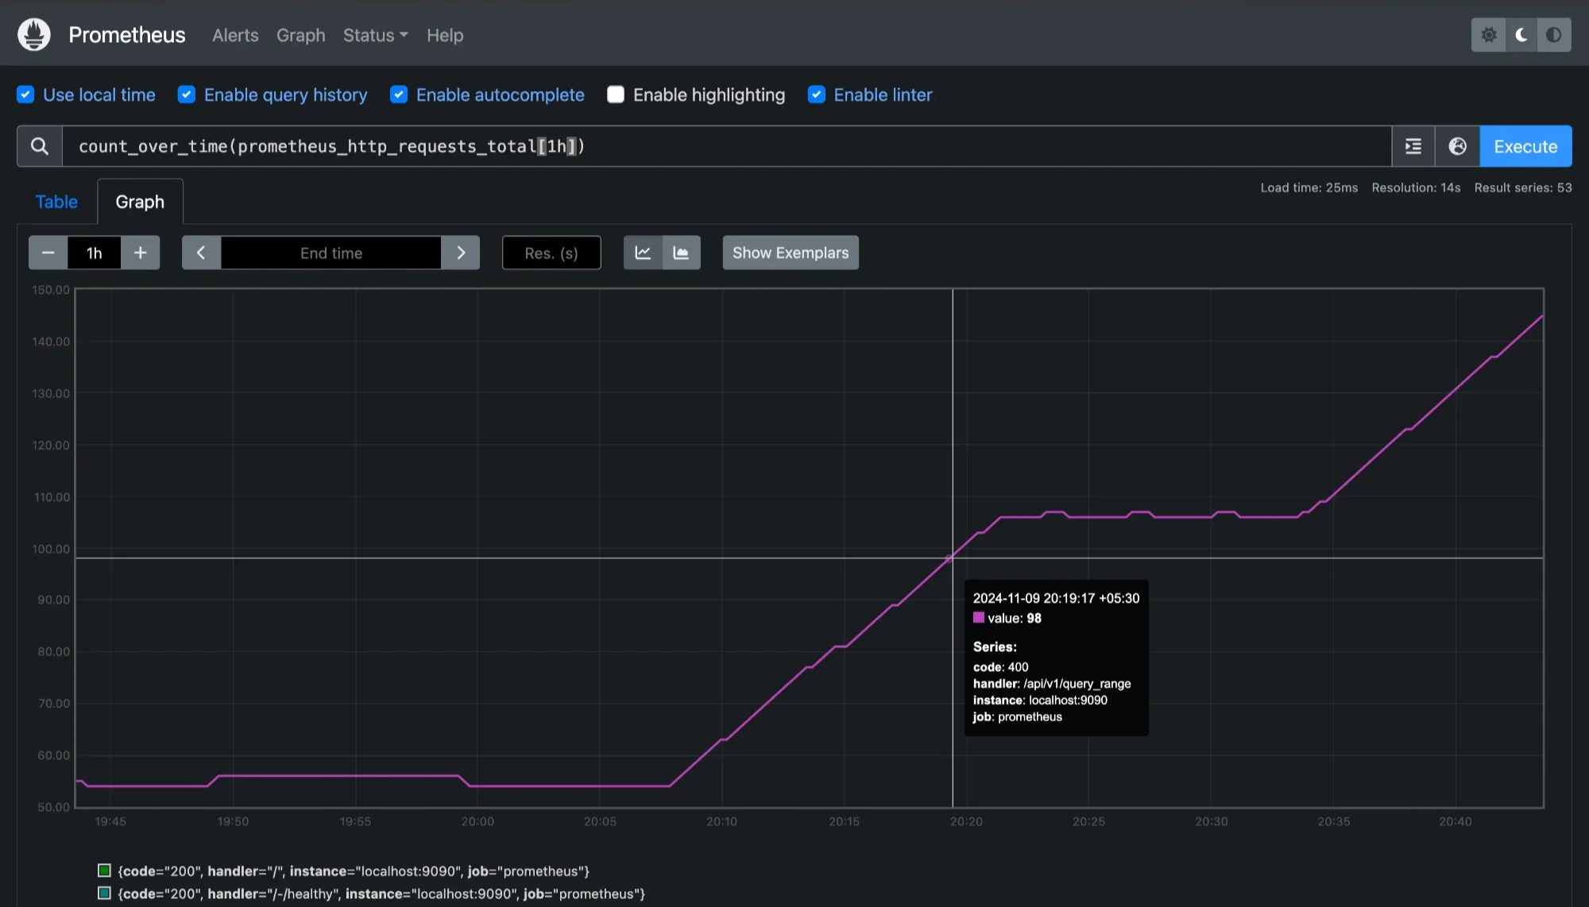Click 'Result series: 53' text
Screen dimensions: 1589x907
click(1523, 187)
